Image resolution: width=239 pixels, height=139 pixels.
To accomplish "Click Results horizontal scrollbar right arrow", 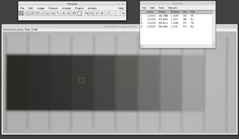I will [214, 46].
